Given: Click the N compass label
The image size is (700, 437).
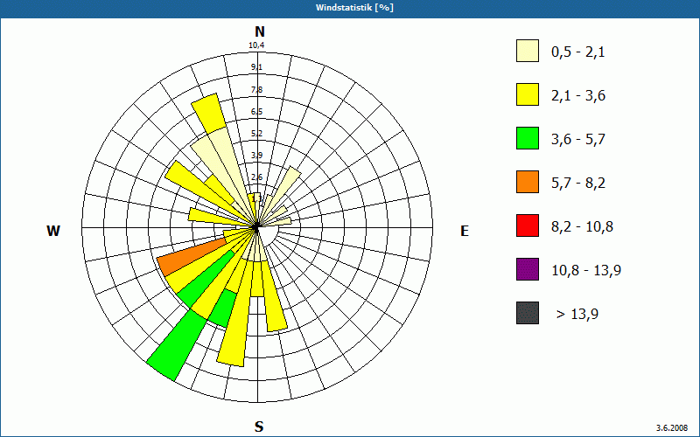Looking at the screenshot, I should pos(259,31).
